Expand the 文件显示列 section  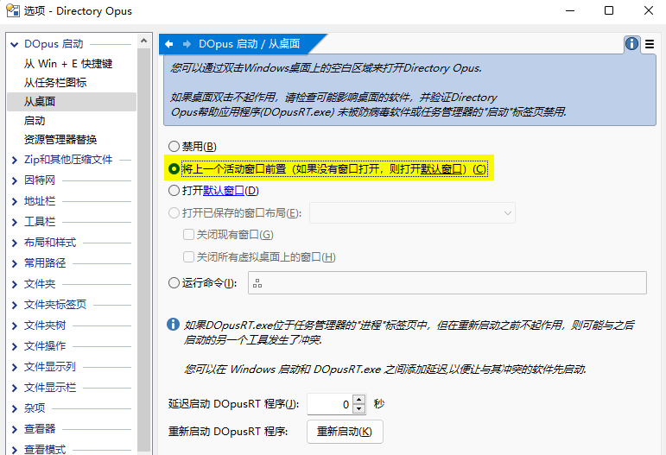pyautogui.click(x=15, y=367)
